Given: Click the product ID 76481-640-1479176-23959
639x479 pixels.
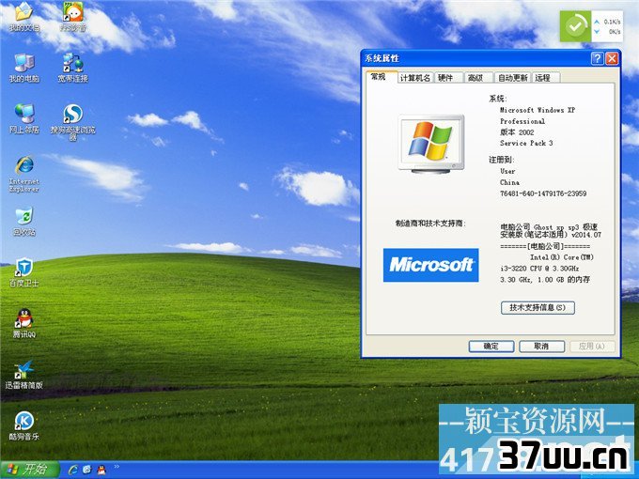Looking at the screenshot, I should point(543,193).
